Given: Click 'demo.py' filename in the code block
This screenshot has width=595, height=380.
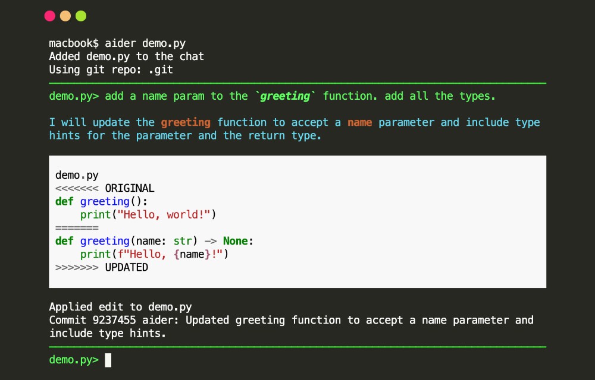Looking at the screenshot, I should (x=77, y=175).
